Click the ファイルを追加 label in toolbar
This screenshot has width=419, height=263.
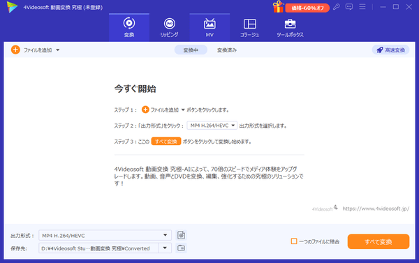38,50
